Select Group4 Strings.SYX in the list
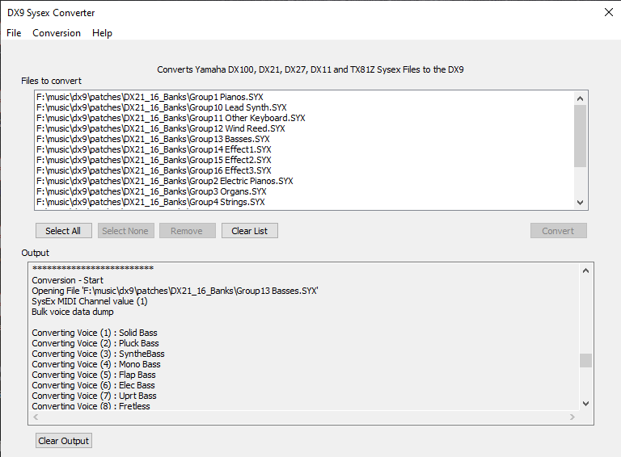 click(x=150, y=202)
